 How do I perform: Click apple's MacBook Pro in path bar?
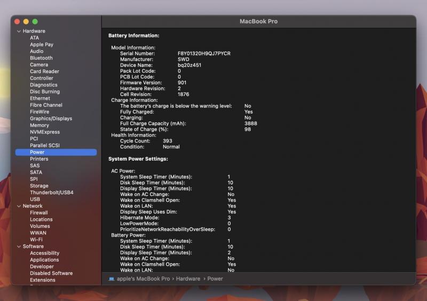click(143, 279)
